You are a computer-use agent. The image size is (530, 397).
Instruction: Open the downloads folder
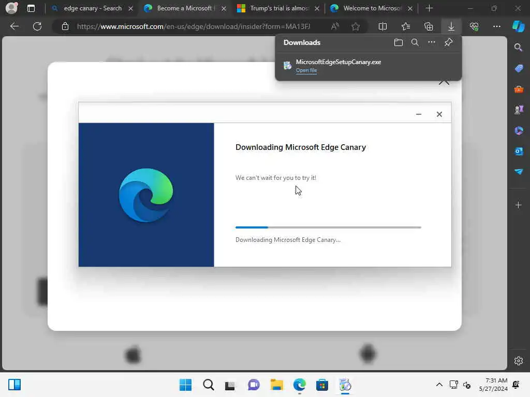[399, 42]
